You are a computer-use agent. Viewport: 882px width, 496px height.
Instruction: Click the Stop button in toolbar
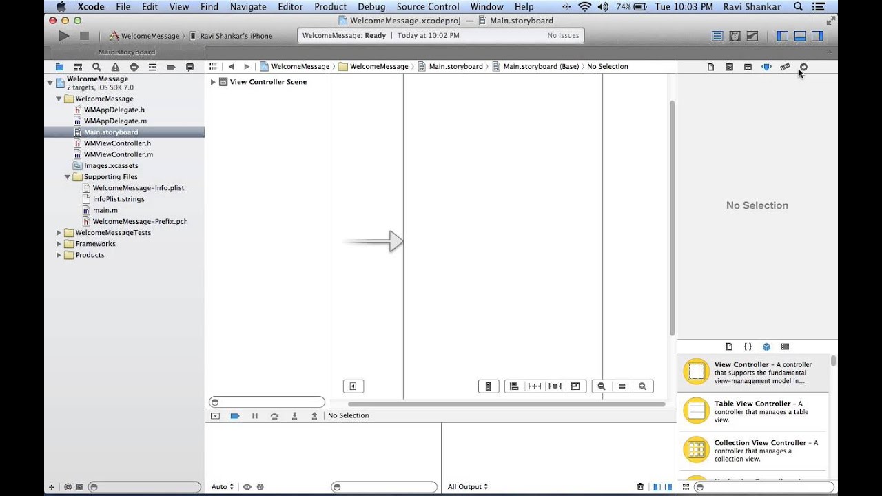click(84, 36)
